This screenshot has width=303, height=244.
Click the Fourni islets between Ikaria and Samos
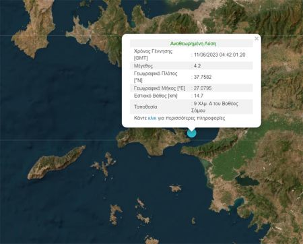[104, 164]
